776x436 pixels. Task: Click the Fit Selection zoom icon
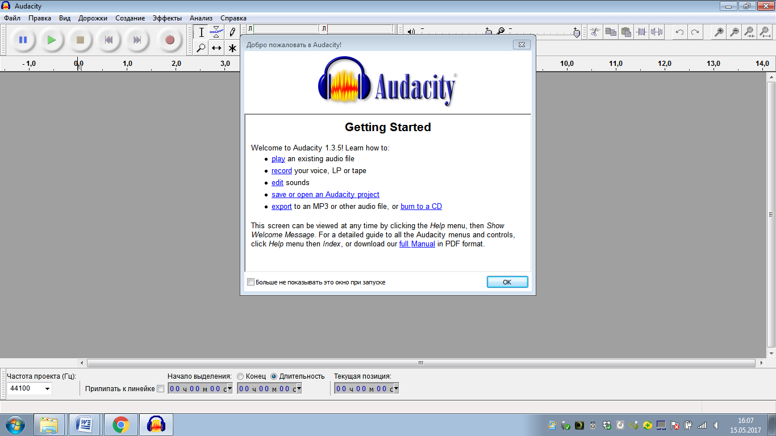pyautogui.click(x=750, y=32)
